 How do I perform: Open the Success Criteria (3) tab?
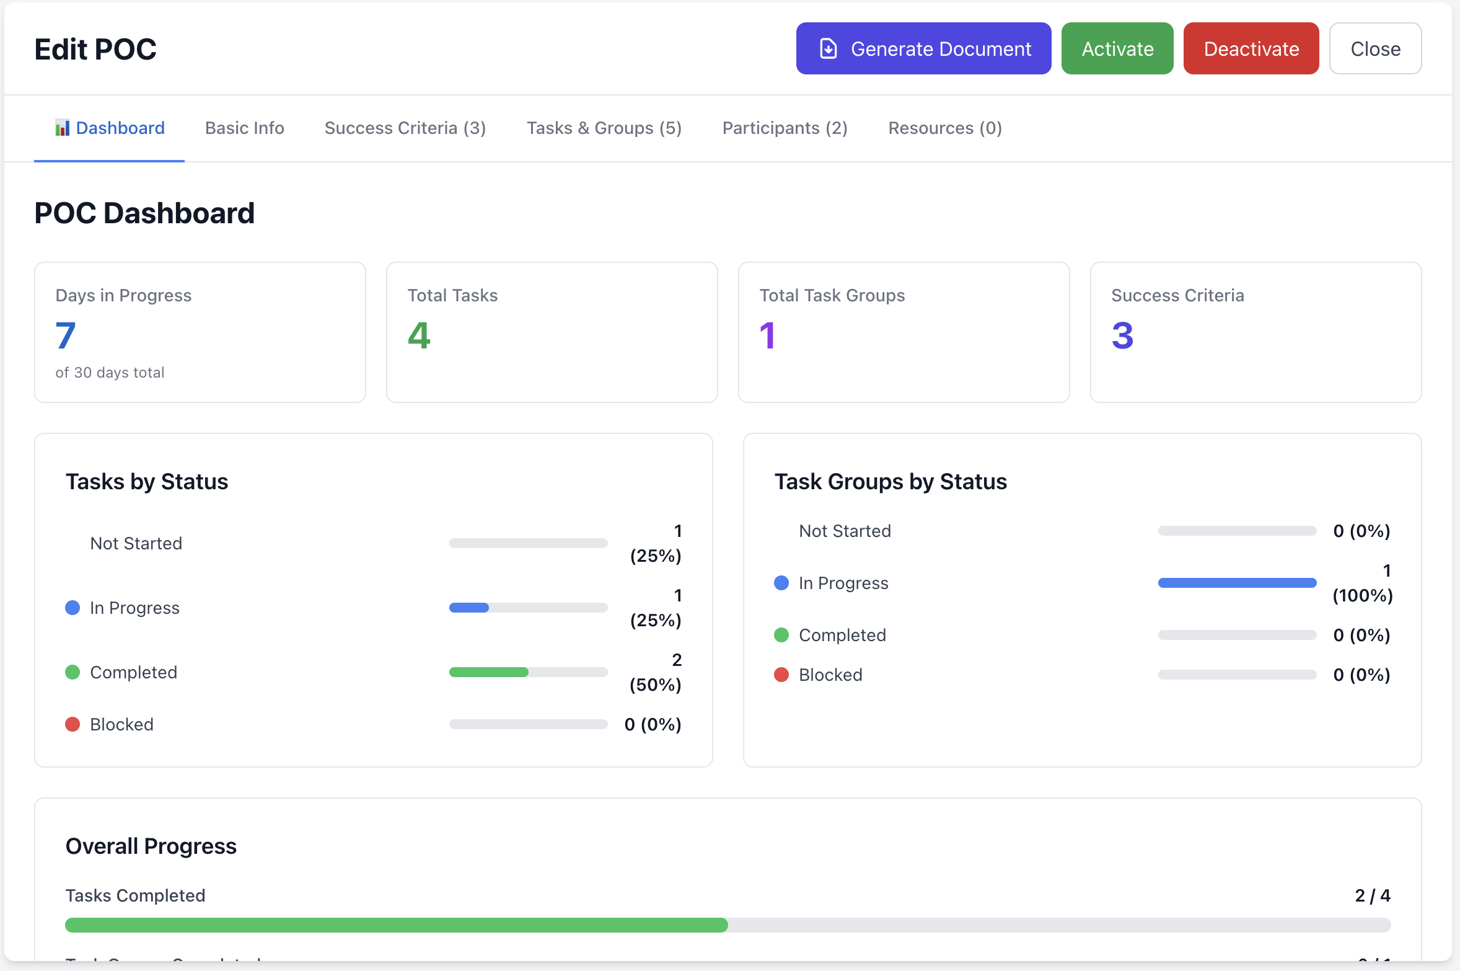[405, 128]
